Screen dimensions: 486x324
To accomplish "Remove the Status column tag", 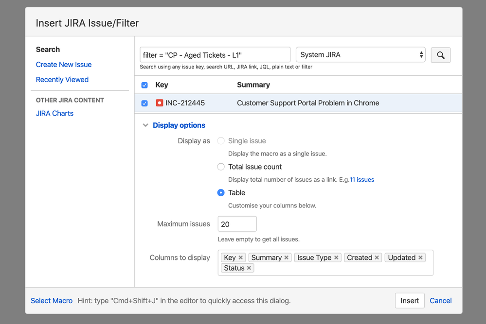I will (249, 268).
